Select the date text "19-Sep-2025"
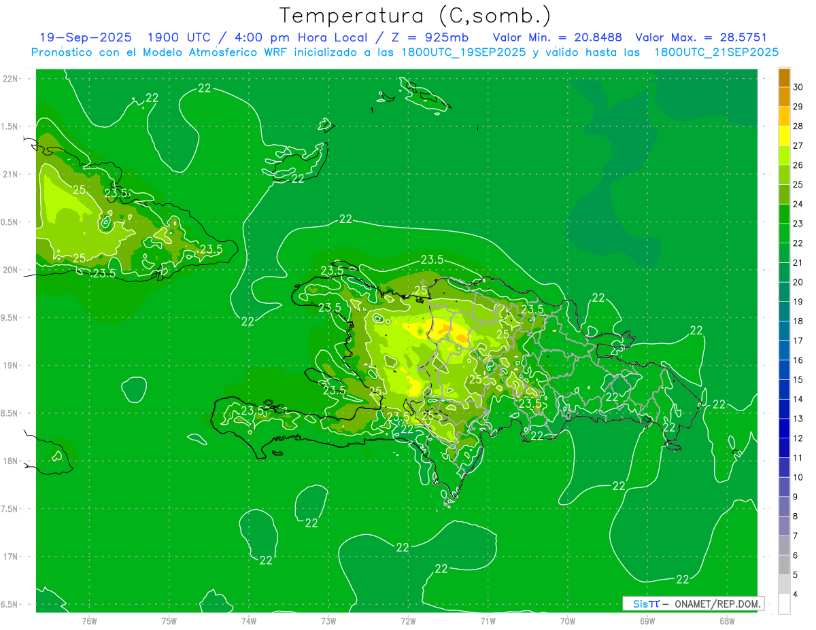 click(x=86, y=37)
